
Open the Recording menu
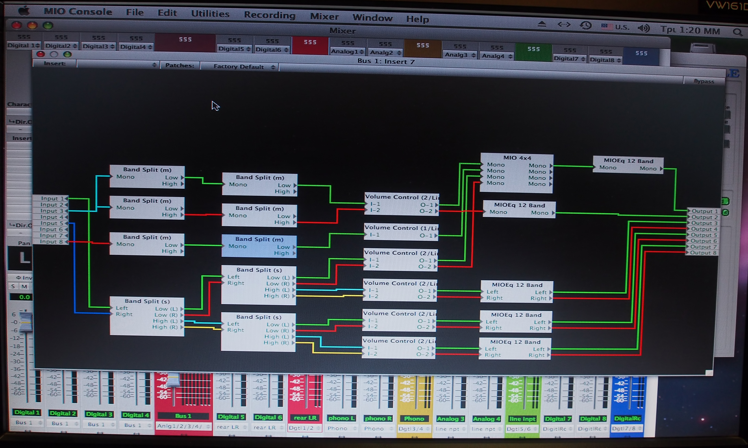[x=269, y=15]
